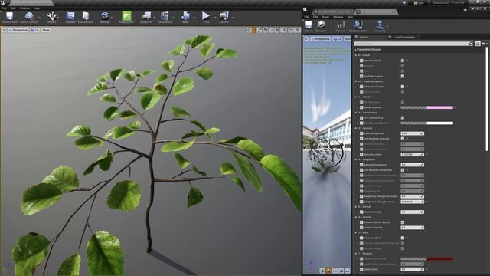Click Perspective button in main viewport

click(x=18, y=30)
